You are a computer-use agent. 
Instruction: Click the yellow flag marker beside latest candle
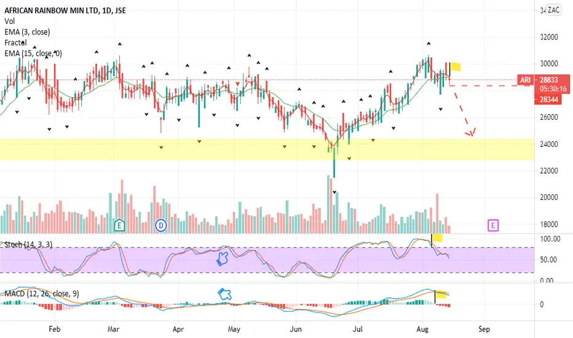point(456,67)
